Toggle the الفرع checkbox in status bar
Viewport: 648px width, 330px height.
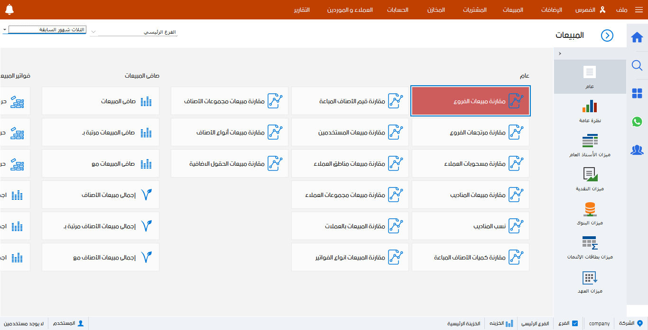pyautogui.click(x=575, y=323)
